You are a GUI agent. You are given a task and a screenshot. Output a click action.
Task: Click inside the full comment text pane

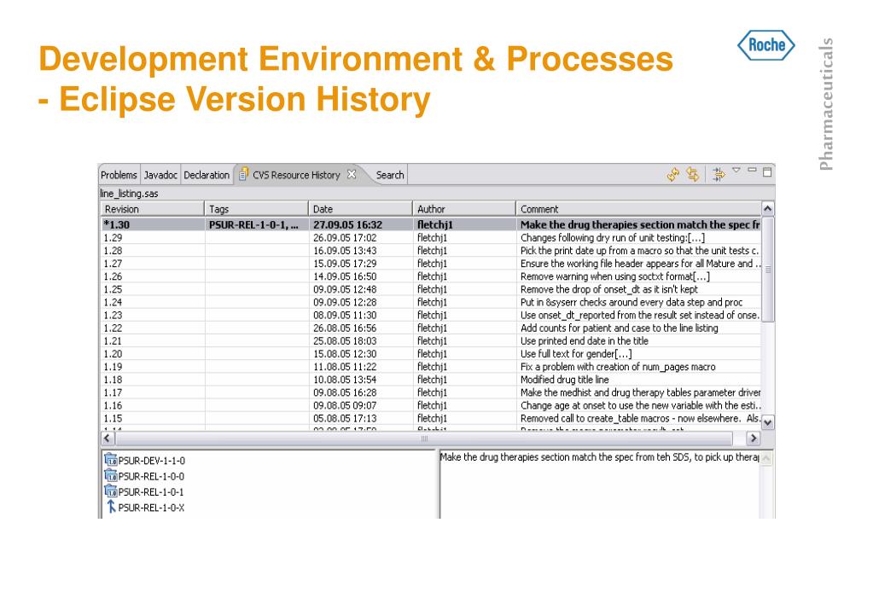600,483
